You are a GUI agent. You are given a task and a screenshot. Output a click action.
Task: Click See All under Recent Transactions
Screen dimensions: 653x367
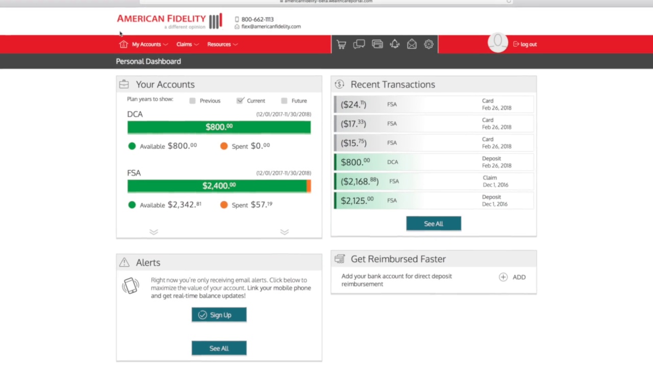(x=434, y=224)
